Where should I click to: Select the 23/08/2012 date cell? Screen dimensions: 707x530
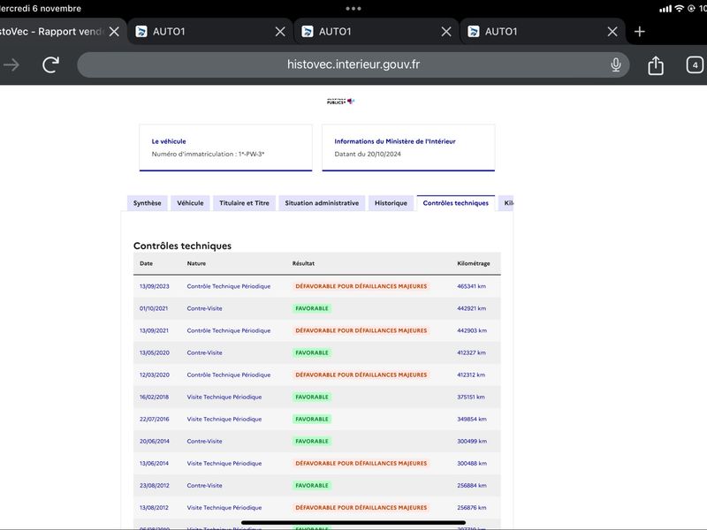[x=154, y=486]
